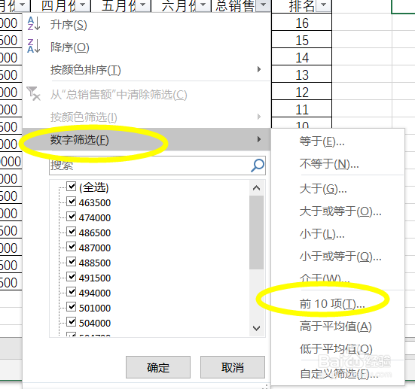Uncheck the 487000 checkbox
This screenshot has height=389, width=415.
72,247
